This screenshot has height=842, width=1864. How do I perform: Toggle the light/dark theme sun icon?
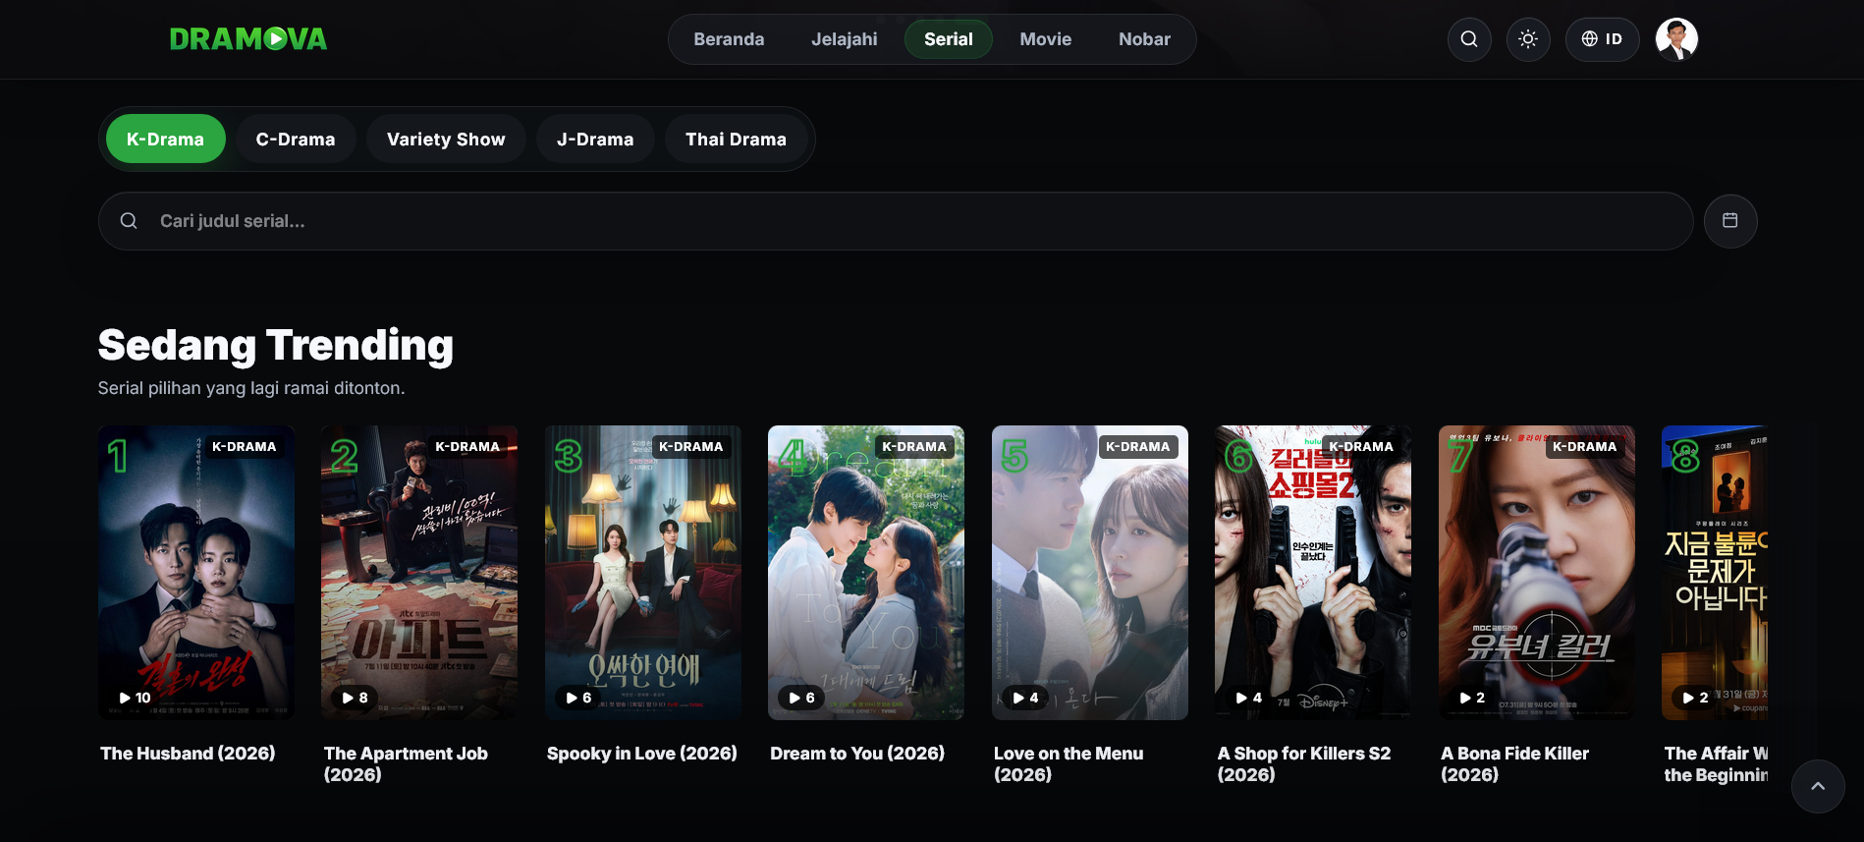(x=1528, y=39)
